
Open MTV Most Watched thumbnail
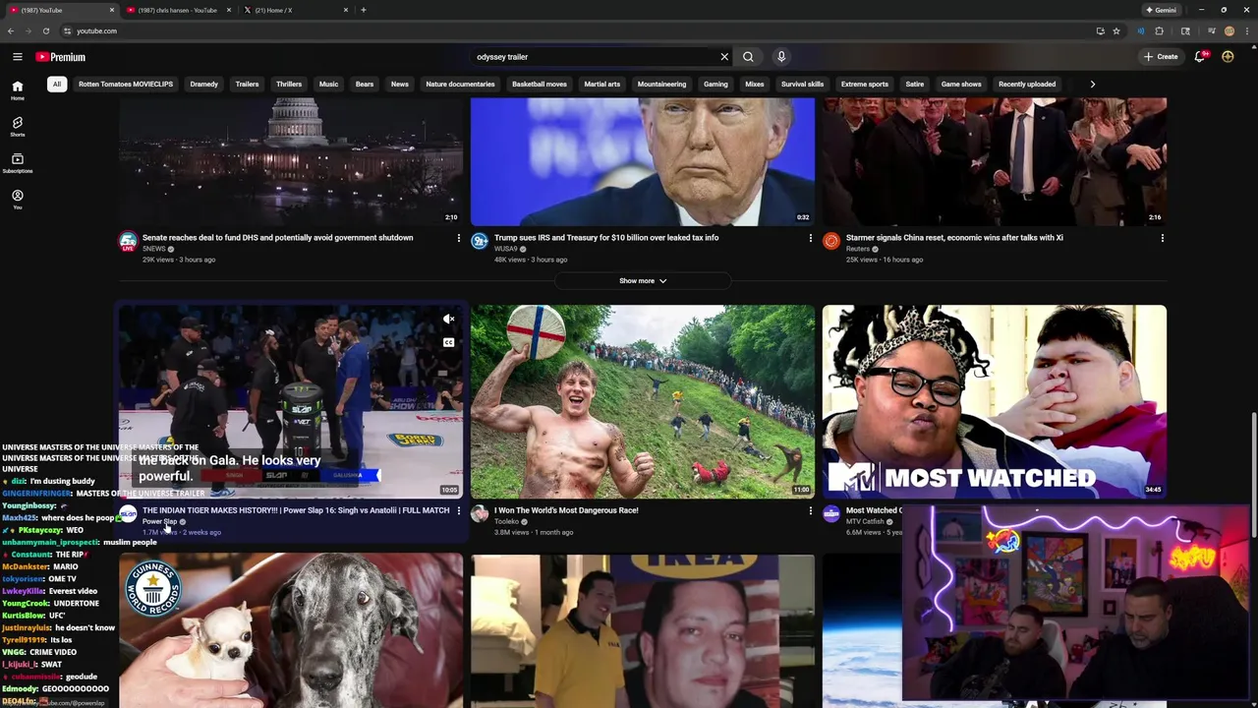[x=995, y=402]
